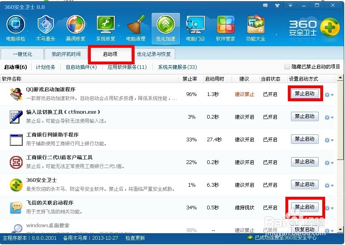The width and height of the screenshot is (345, 245).
Task: Click the 27.4秒 startup time value
Action: (214, 140)
